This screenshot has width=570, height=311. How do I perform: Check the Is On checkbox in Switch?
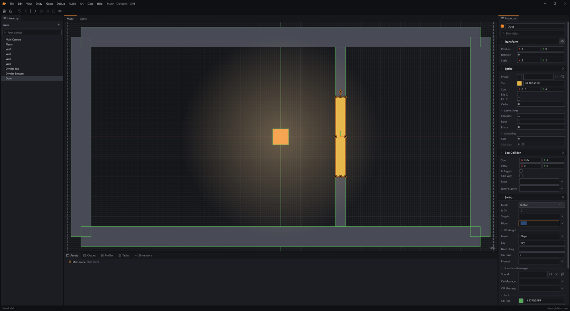[520, 211]
